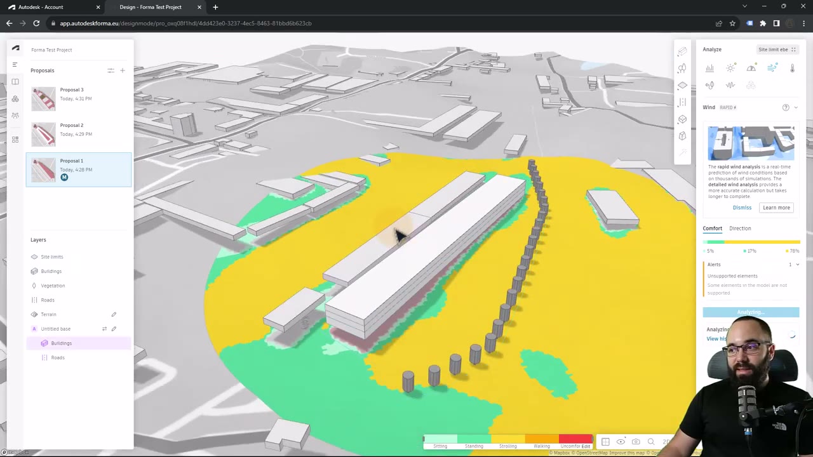The image size is (813, 457).
Task: Click the Uncomfortable red legend swatch
Action: [575, 439]
